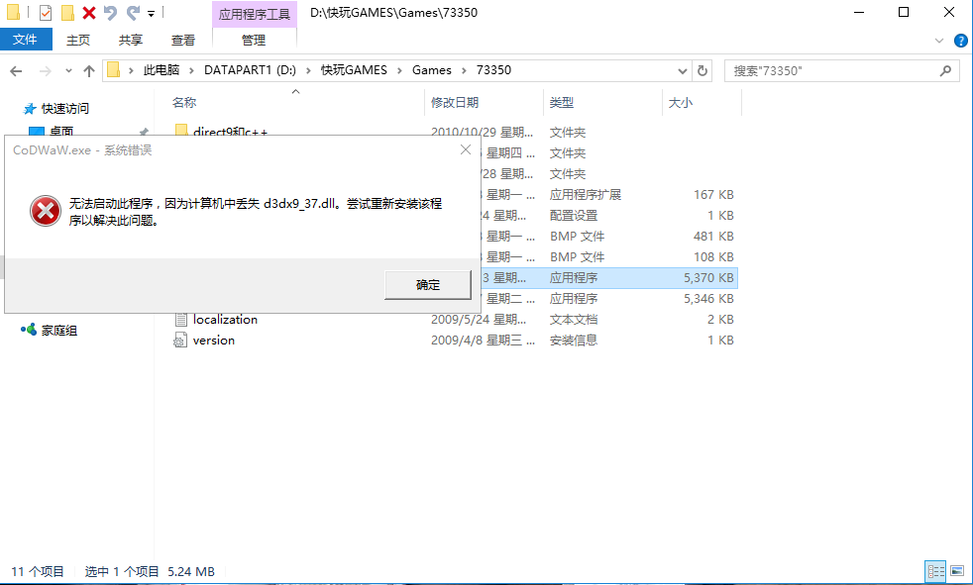Expand the chevron after Games in address bar
This screenshot has width=973, height=585.
tap(464, 70)
